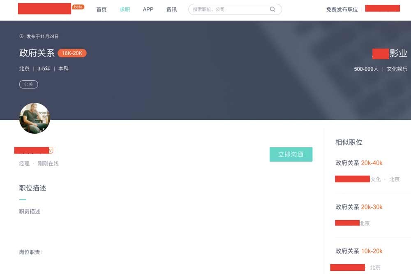Open similar job 政府关系 20k-40k
Viewport: 411px width, 274px height.
click(x=359, y=163)
